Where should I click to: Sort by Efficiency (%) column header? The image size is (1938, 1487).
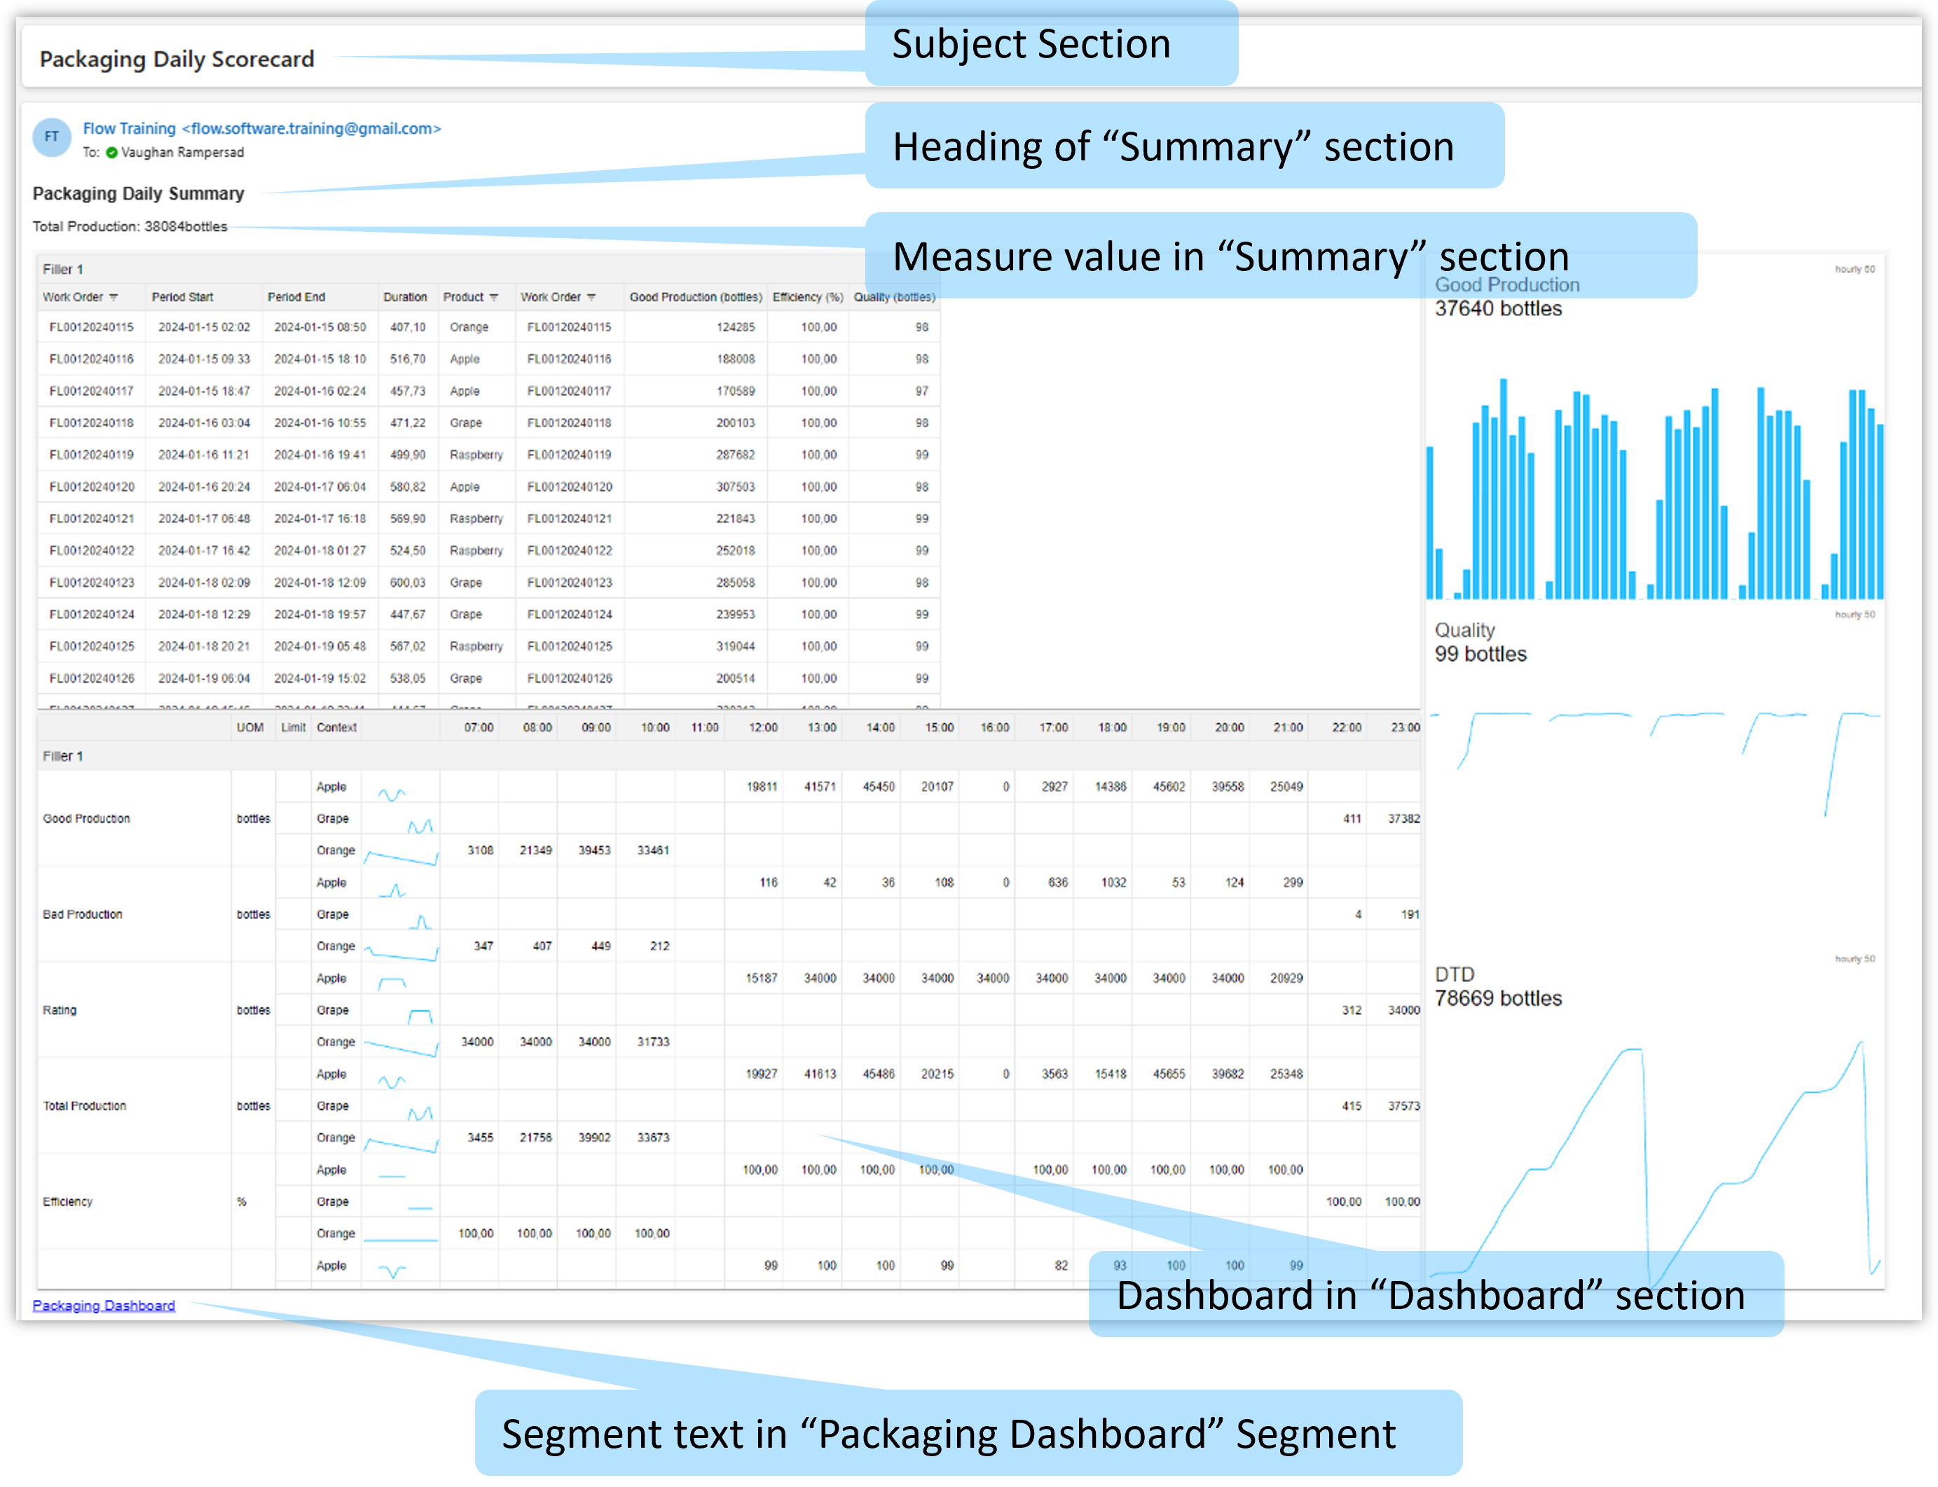(x=807, y=298)
